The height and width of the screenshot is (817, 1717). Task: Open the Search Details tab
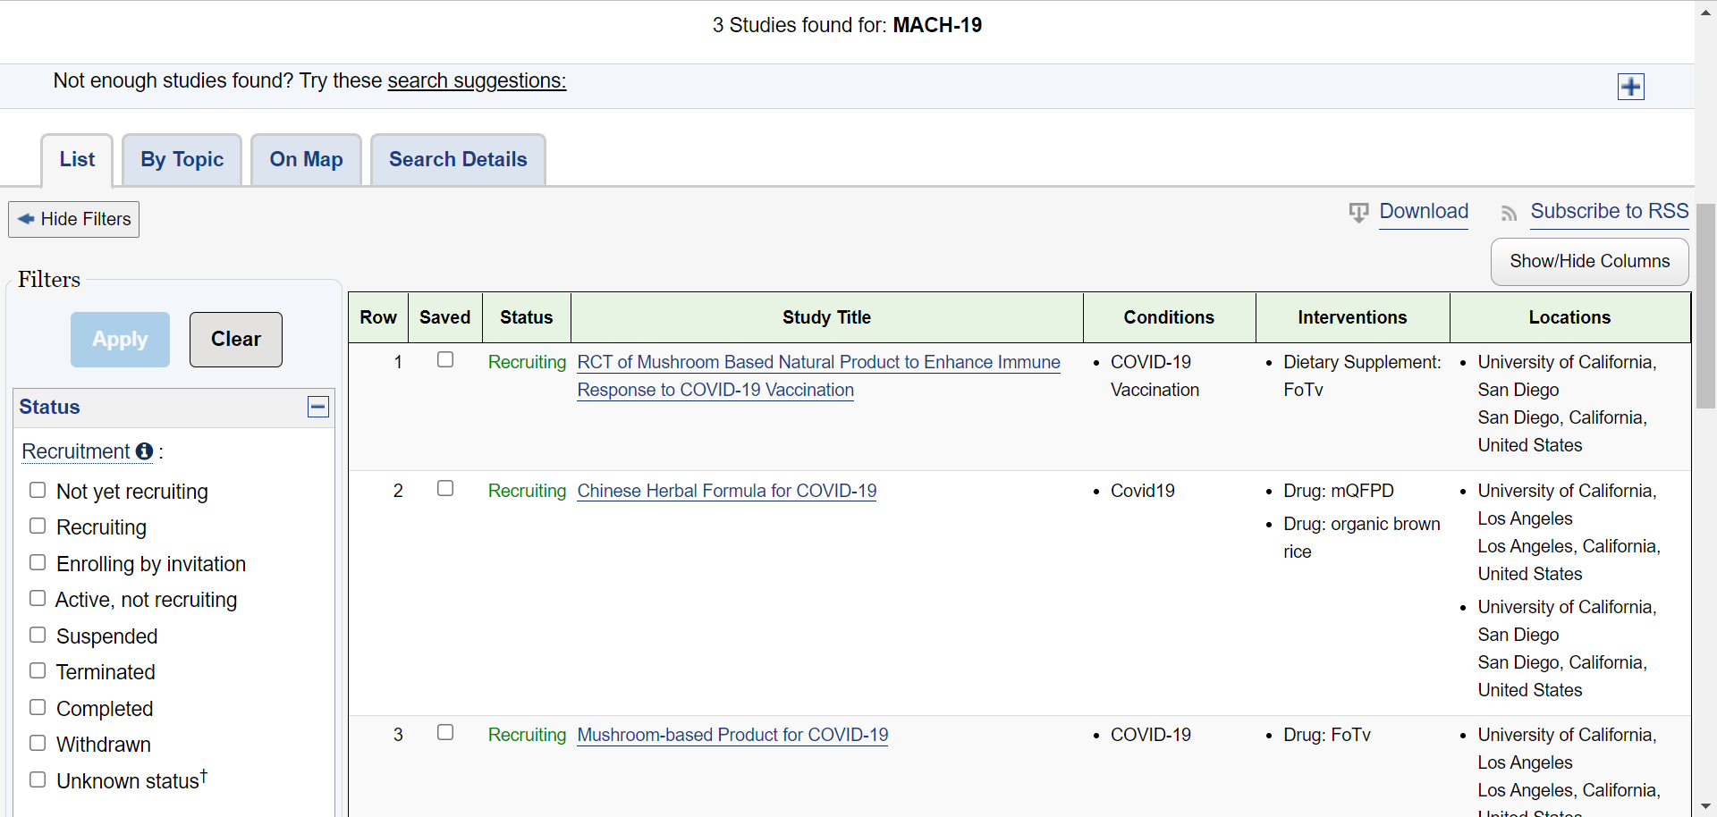pyautogui.click(x=458, y=159)
